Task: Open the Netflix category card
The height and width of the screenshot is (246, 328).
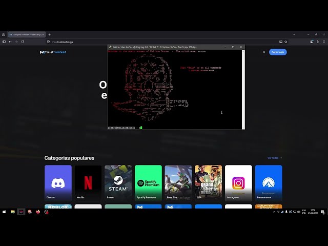Action: pos(88,183)
